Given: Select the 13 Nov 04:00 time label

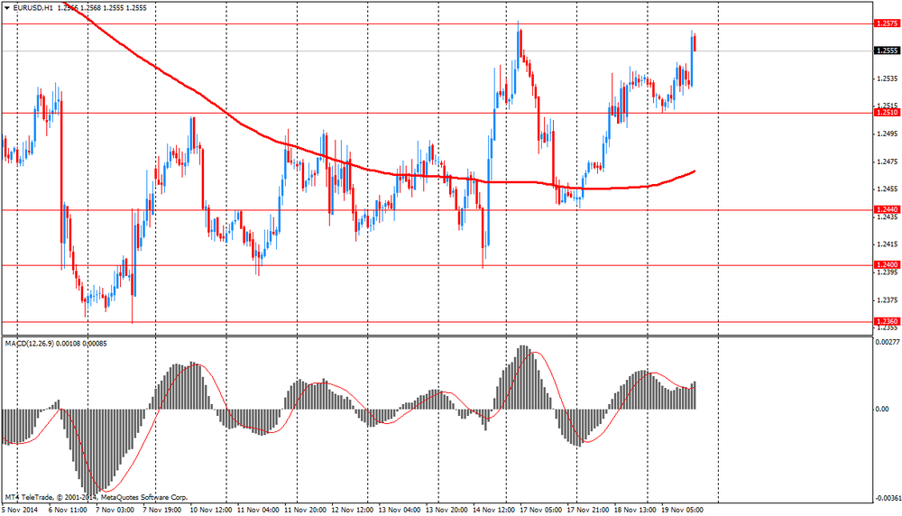Looking at the screenshot, I should pos(400,510).
